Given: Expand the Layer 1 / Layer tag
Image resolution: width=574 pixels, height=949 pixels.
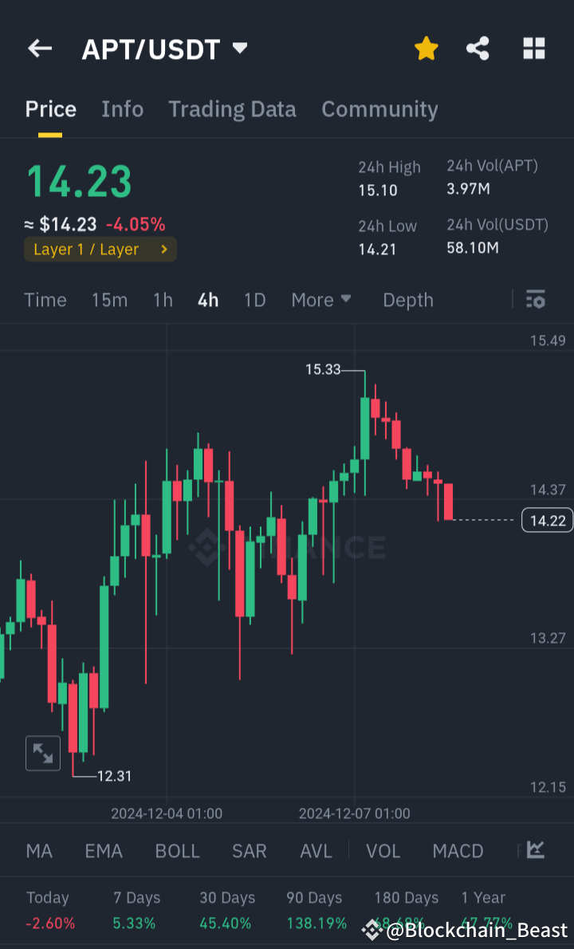Looking at the screenshot, I should point(100,249).
